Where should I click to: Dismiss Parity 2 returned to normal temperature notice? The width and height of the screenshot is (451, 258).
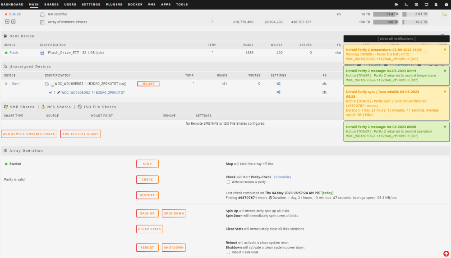pos(445,71)
